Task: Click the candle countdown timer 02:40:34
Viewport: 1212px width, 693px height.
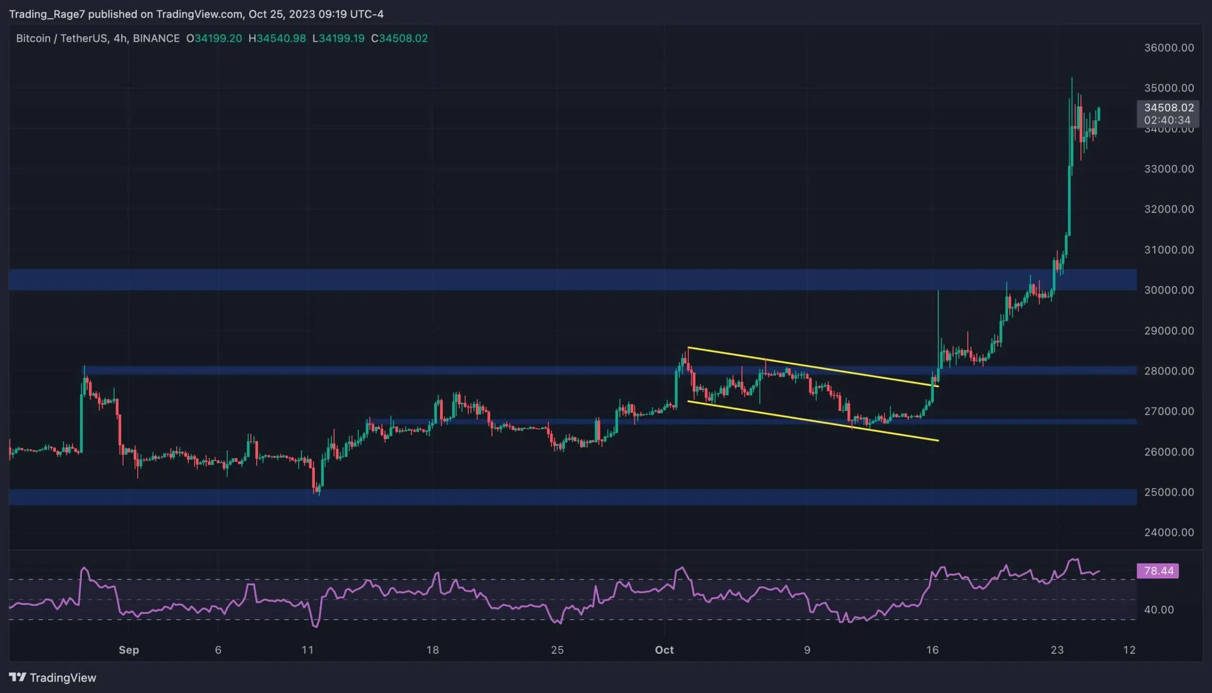Action: click(x=1167, y=120)
